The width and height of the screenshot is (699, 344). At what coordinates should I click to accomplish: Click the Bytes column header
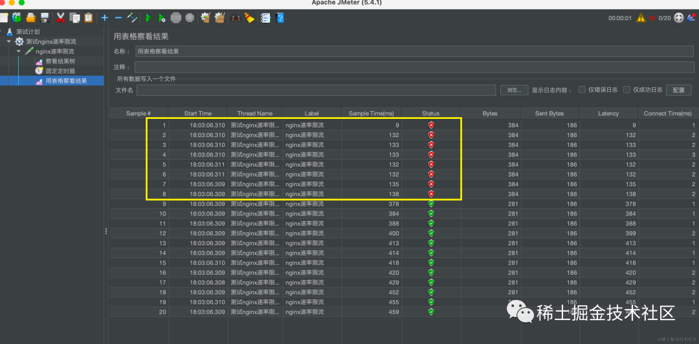(x=490, y=114)
